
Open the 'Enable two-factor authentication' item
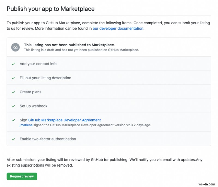coord(48,139)
